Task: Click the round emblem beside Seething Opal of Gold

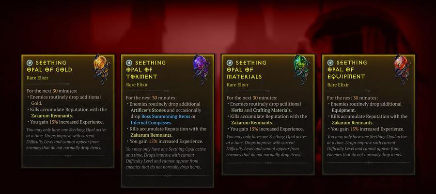Action: tap(30, 63)
